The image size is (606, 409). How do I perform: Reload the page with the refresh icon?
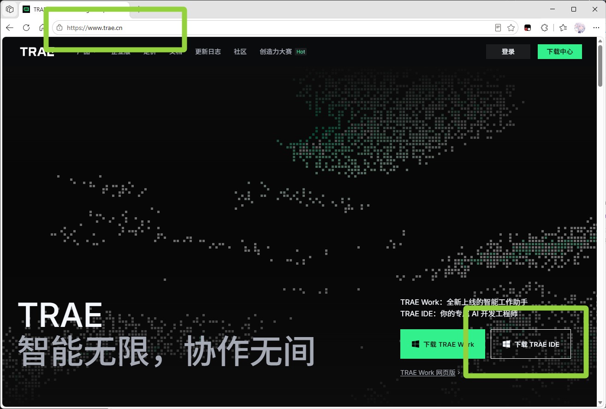tap(26, 28)
